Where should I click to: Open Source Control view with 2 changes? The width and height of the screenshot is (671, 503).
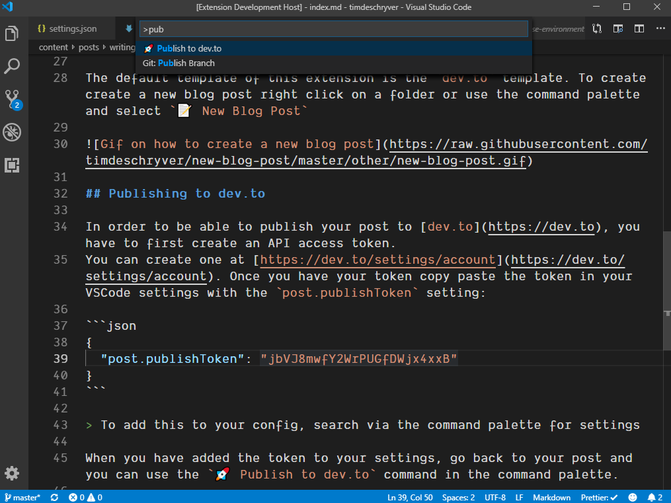tap(12, 99)
